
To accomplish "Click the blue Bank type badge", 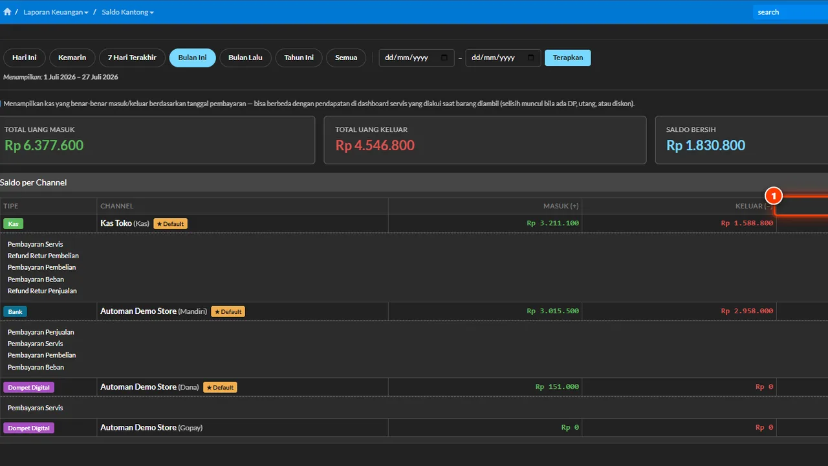I will 16,311.
